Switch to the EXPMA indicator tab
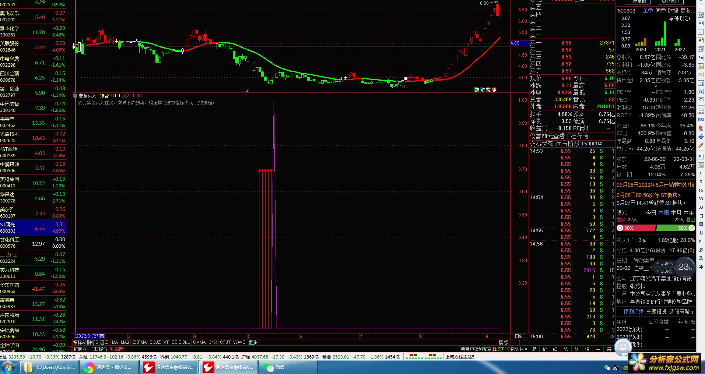 [x=139, y=342]
